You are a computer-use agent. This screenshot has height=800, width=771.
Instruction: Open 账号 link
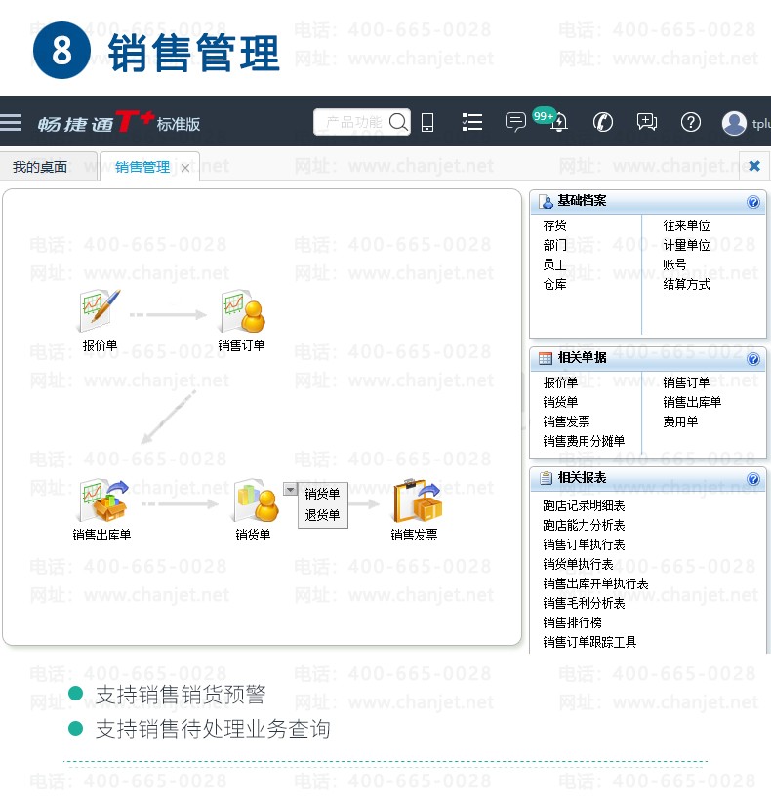click(674, 264)
